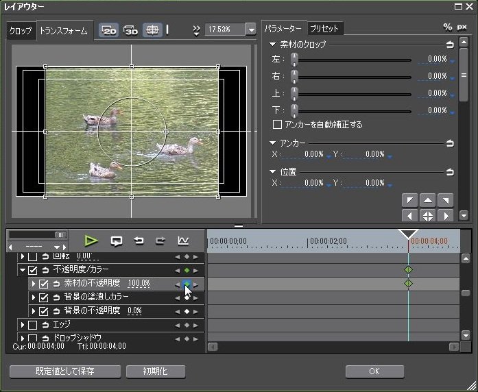Uncheck the 素材の不透明度 checkbox
Screen dimensions: 478x392
[x=44, y=284]
